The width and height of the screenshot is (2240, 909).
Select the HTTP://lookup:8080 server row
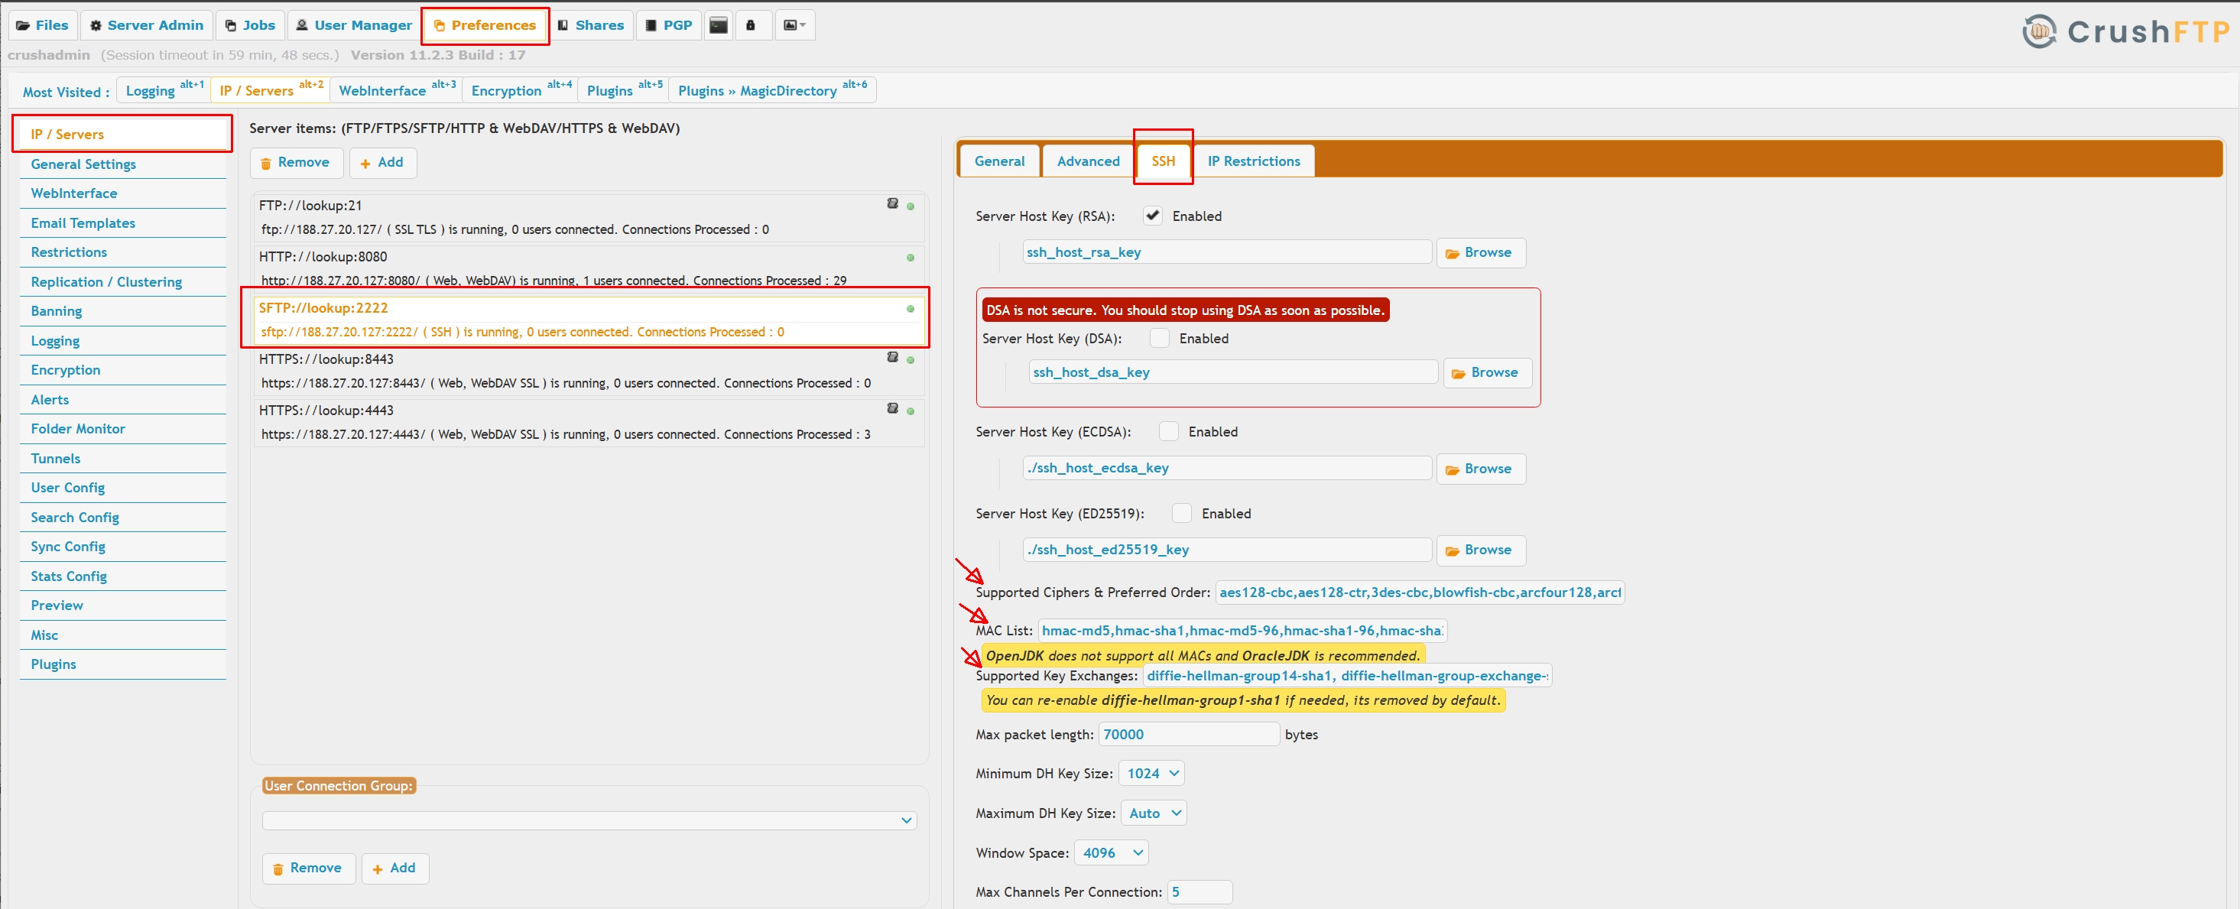click(588, 268)
